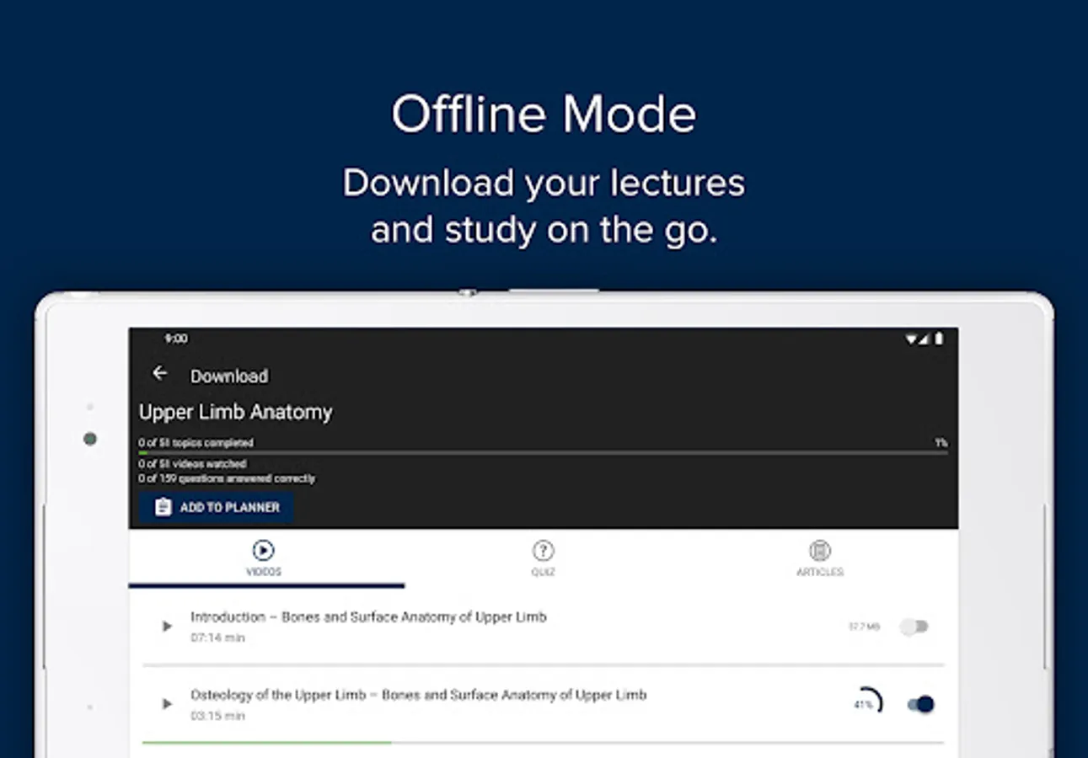Play the Osteology of the Upper Limb video
Screen dimensions: 1088x758
[167, 704]
